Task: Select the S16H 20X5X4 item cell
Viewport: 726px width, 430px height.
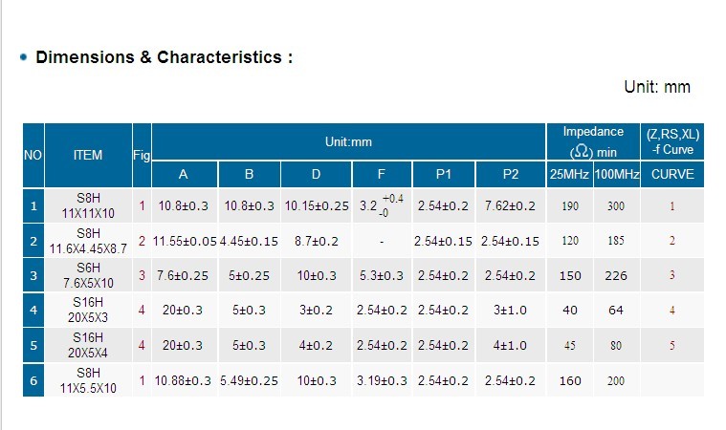Action: point(88,345)
